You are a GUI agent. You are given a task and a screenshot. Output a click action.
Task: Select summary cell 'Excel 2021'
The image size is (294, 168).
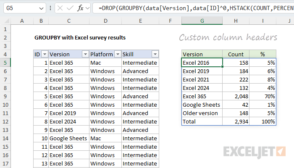202,79
